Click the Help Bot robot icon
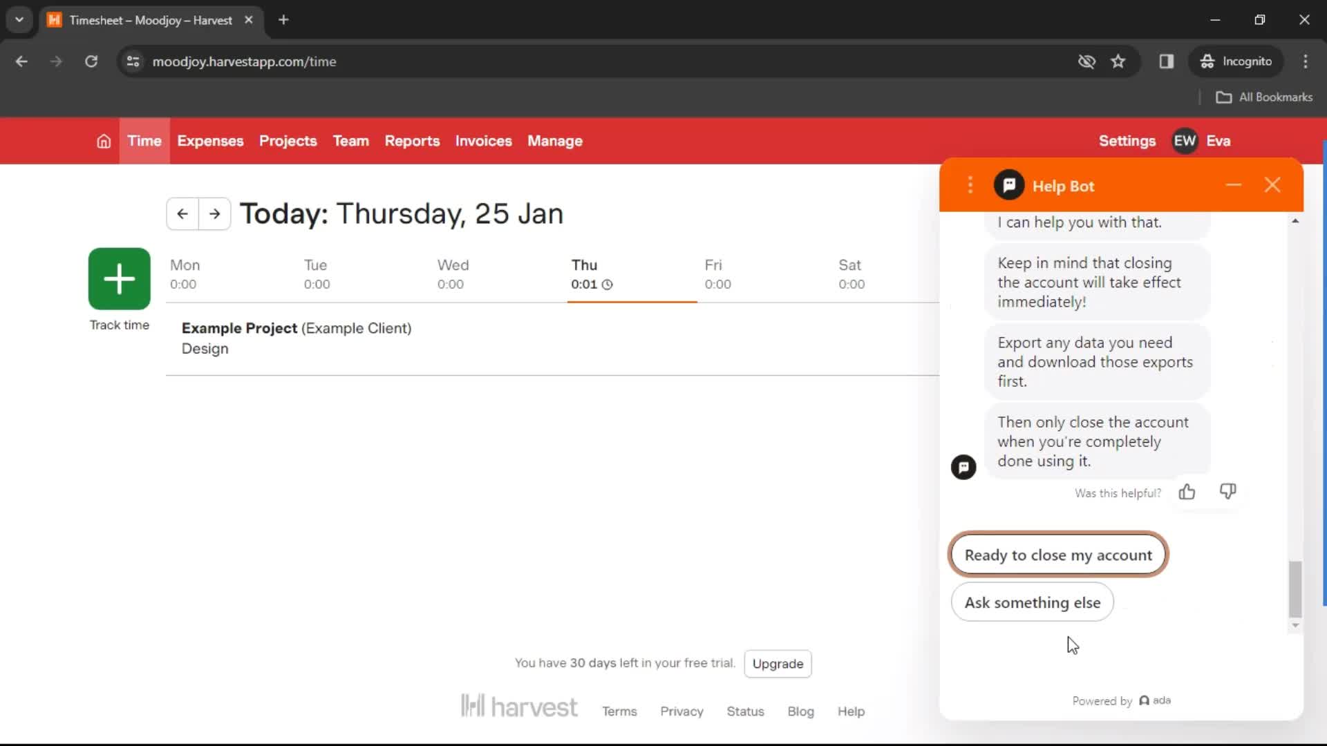The width and height of the screenshot is (1327, 746). coord(1009,186)
